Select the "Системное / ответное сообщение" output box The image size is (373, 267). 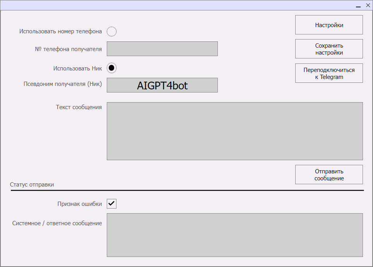click(x=234, y=235)
